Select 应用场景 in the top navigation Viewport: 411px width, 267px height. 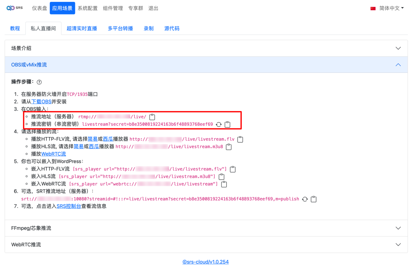pyautogui.click(x=62, y=8)
